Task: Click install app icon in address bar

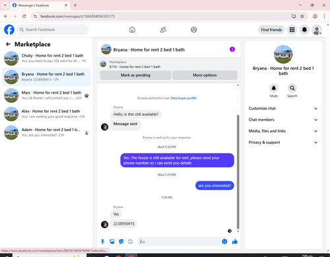Action: [294, 16]
